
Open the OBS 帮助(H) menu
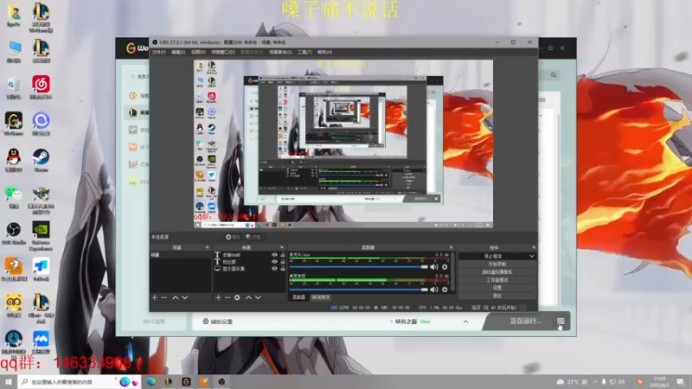tap(325, 52)
